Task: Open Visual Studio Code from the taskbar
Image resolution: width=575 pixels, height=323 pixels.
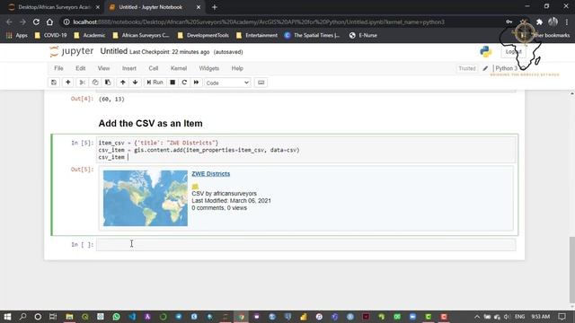Action: pyautogui.click(x=132, y=317)
